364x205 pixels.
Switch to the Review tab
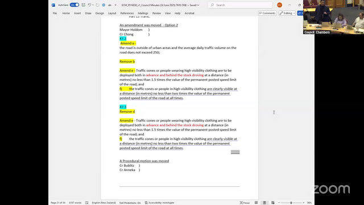tap(156, 13)
